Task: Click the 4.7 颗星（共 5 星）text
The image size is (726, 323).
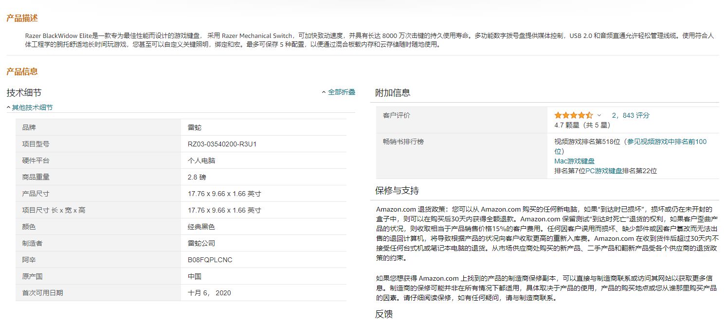Action: 582,125
